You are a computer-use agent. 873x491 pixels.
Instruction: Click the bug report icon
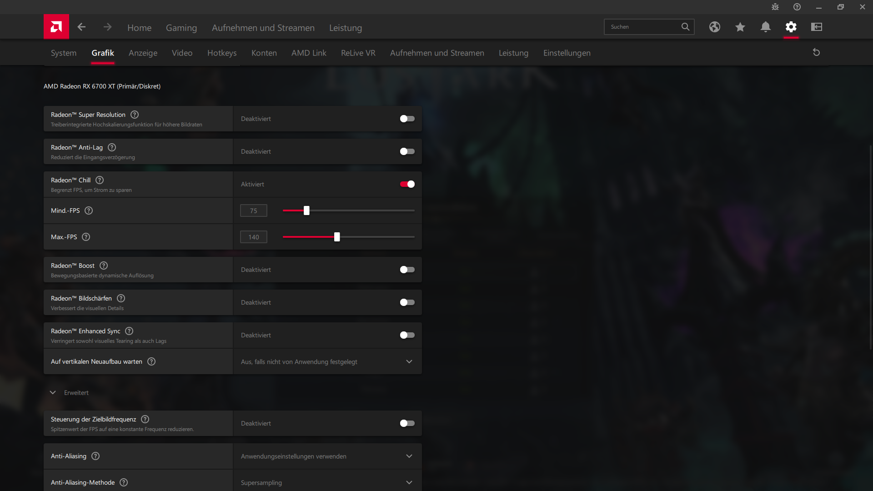(x=775, y=7)
